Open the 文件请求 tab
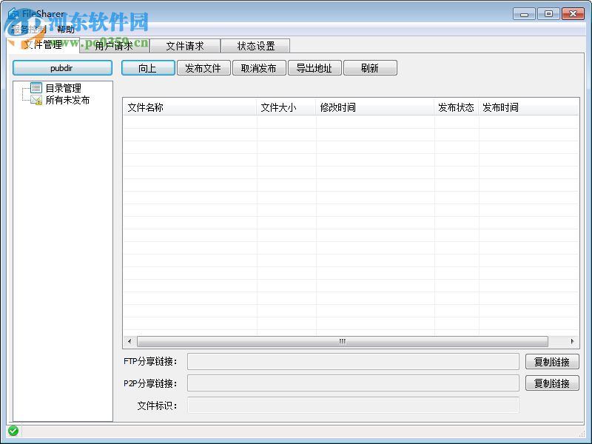 185,45
